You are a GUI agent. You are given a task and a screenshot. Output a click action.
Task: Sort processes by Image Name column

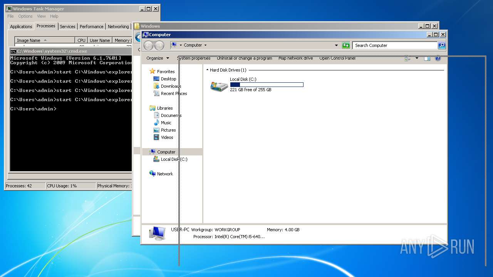[x=45, y=40]
